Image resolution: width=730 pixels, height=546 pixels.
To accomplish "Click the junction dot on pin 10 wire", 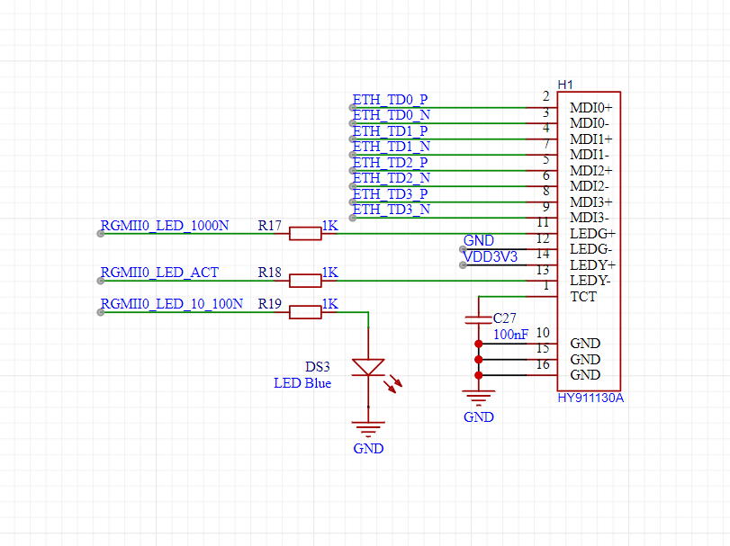I will [x=479, y=344].
